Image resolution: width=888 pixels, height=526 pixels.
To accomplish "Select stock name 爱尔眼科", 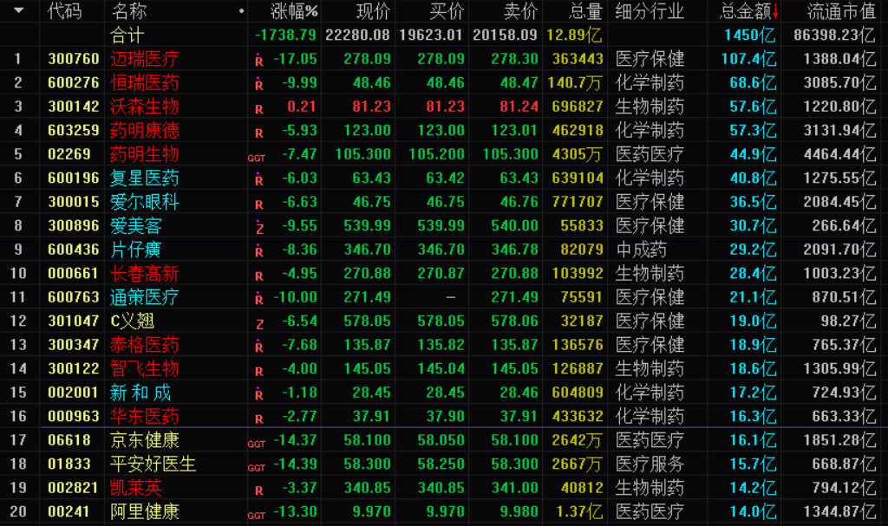I will point(145,202).
